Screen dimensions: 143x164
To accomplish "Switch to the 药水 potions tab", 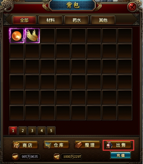I will pyautogui.click(x=77, y=20).
